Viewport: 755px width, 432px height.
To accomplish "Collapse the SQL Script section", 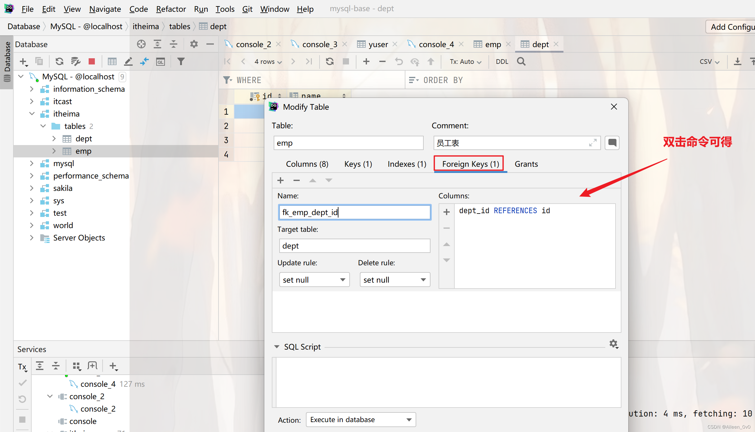I will [x=277, y=347].
